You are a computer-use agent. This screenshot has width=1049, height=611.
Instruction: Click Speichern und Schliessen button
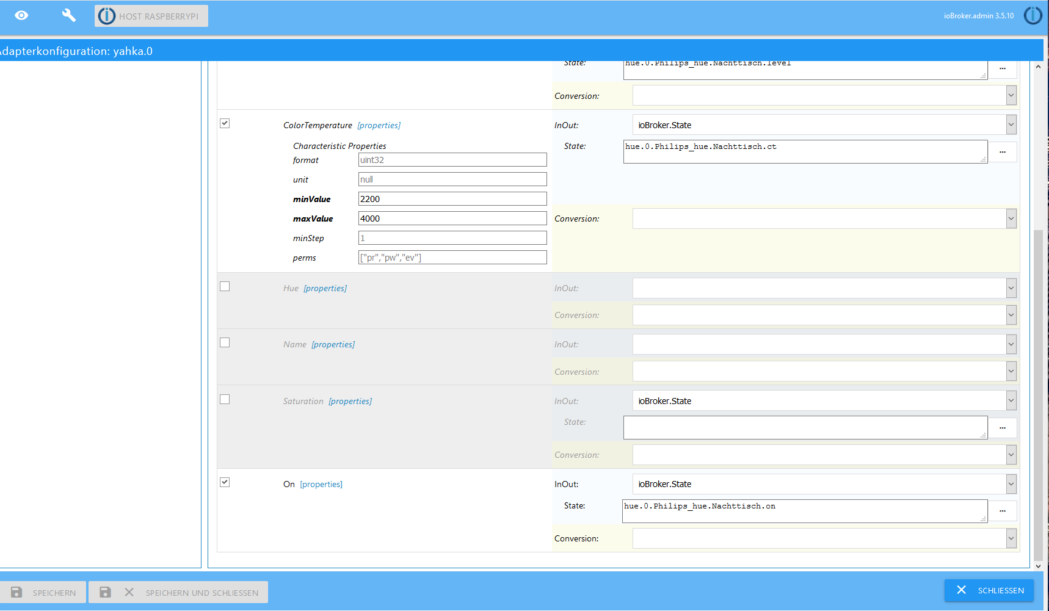click(178, 592)
